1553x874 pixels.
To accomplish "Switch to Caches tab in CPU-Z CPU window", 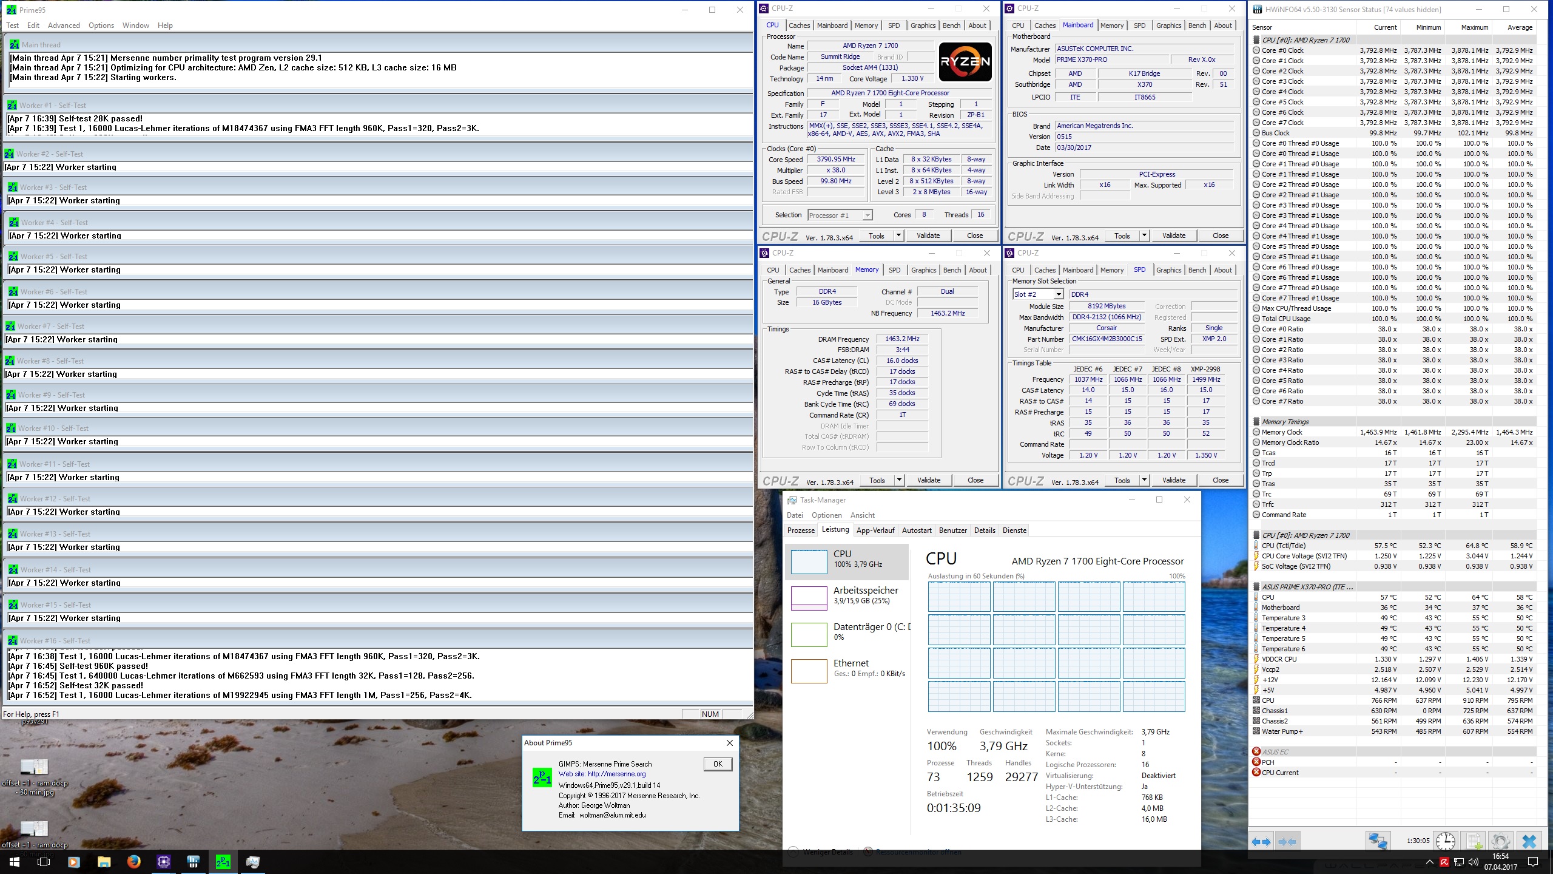I will coord(799,25).
